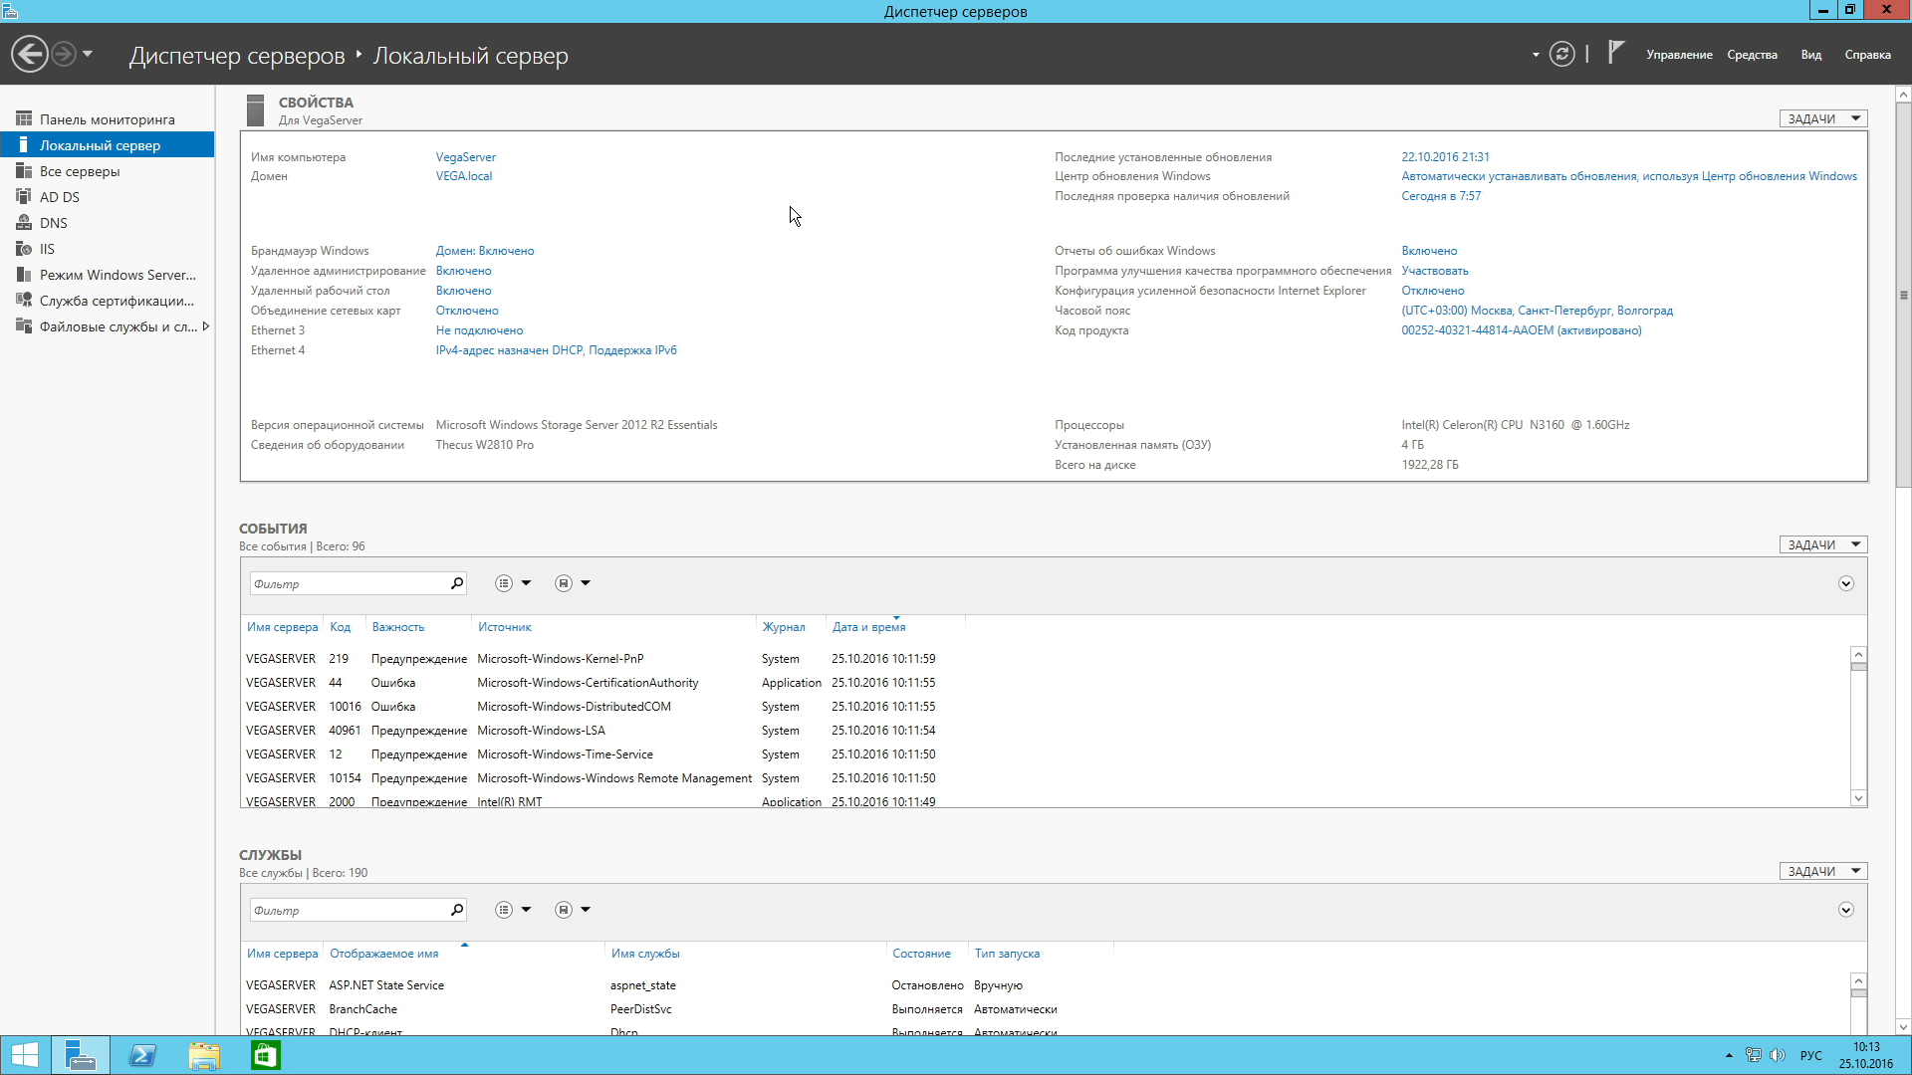This screenshot has height=1075, width=1912.
Task: Click the Services filter input field
Action: [x=349, y=910]
